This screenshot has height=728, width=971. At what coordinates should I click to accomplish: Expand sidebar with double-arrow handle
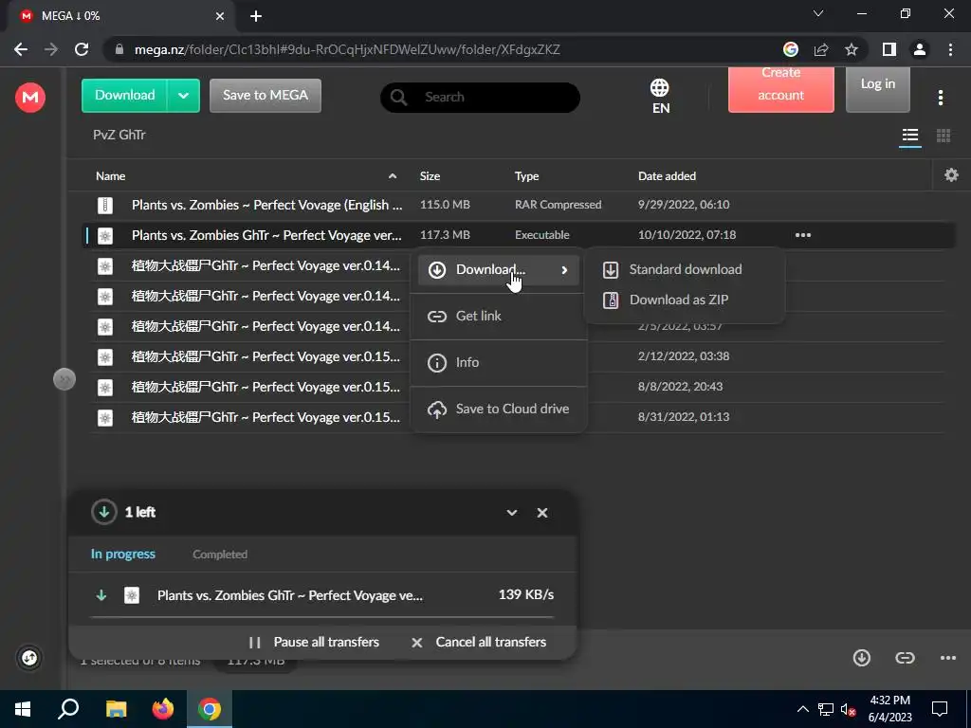[x=64, y=379]
